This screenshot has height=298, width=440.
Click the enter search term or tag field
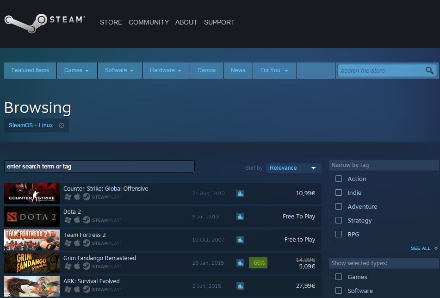click(x=99, y=167)
